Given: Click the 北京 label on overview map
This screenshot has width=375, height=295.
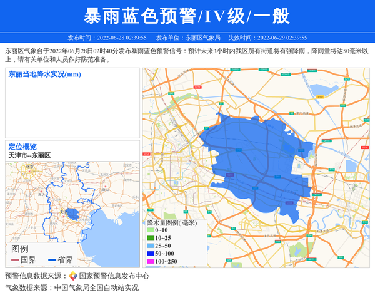Looking at the screenshot, I should [x=29, y=166].
